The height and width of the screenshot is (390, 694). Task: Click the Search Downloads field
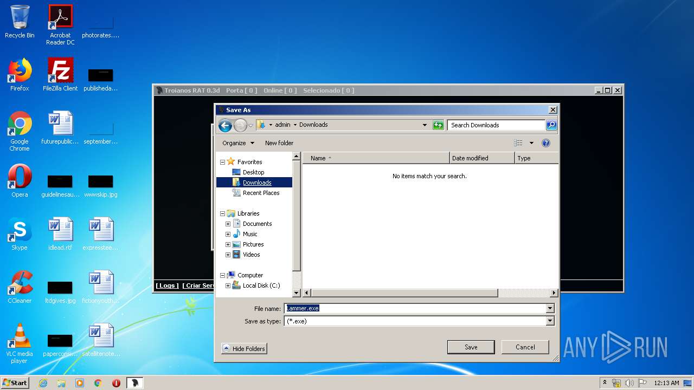(497, 125)
